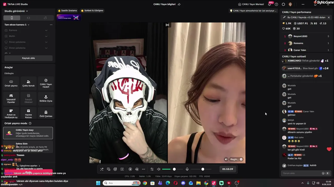
Task: Open Sohbet & Görüşme tab
Action: (x=92, y=11)
